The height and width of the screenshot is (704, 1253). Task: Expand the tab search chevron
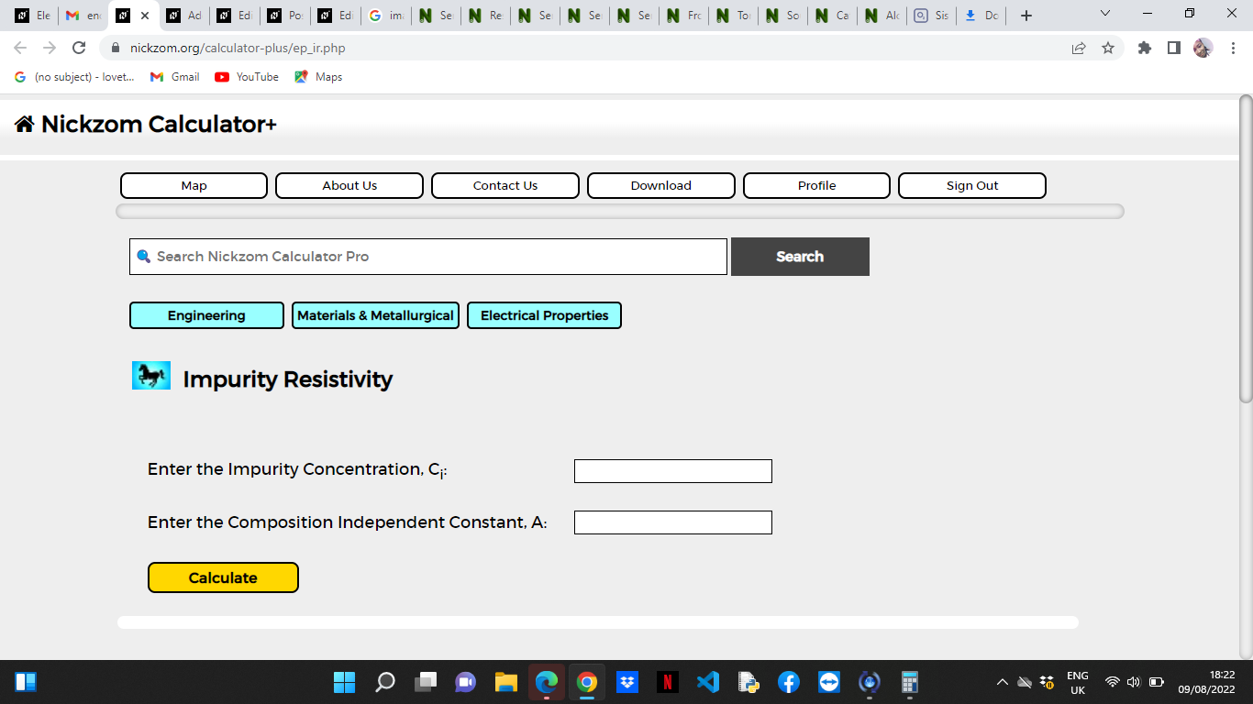point(1105,14)
